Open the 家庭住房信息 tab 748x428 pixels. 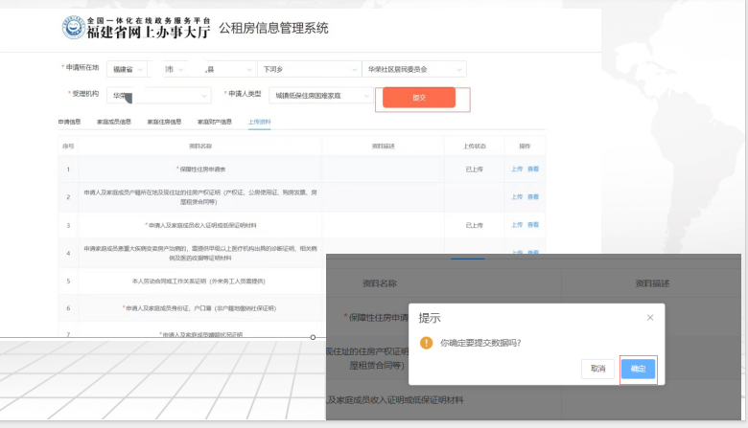click(x=164, y=123)
